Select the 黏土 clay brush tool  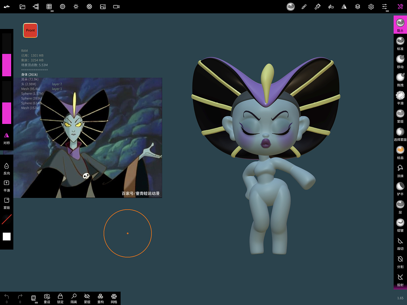pos(400,25)
